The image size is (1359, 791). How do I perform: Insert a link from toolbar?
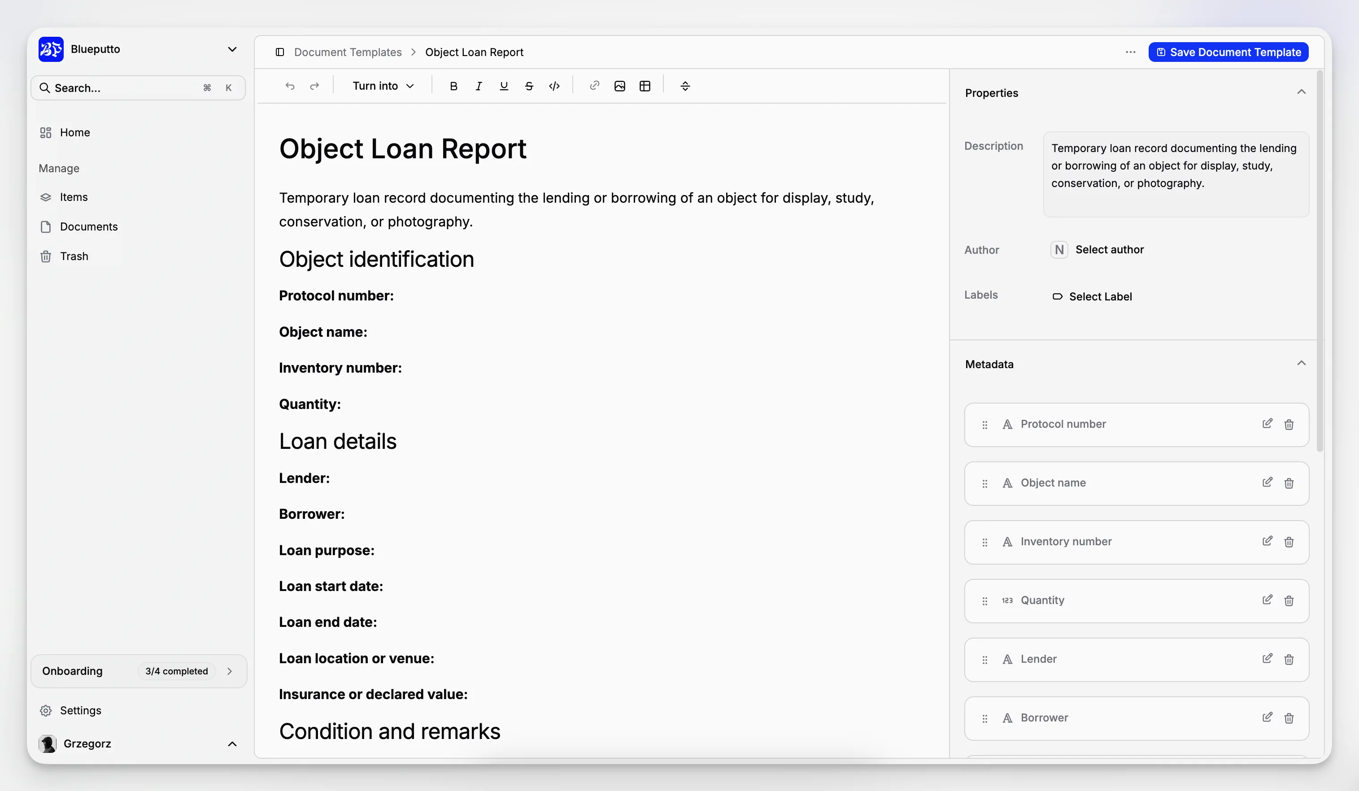coord(594,86)
